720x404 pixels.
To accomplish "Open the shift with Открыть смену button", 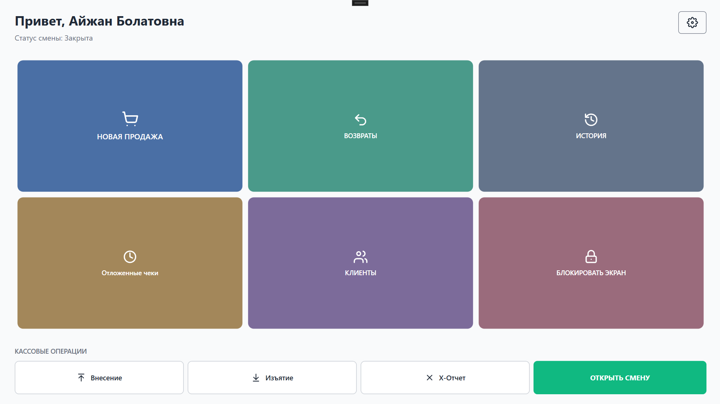I will (619, 377).
